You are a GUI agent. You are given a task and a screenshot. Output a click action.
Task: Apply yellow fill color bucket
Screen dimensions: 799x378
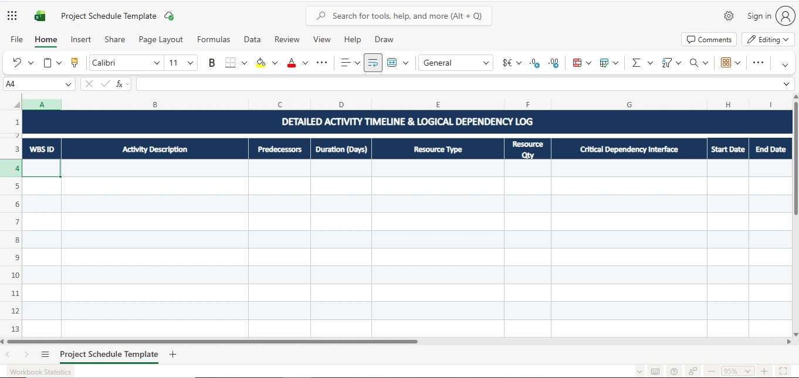click(x=261, y=63)
